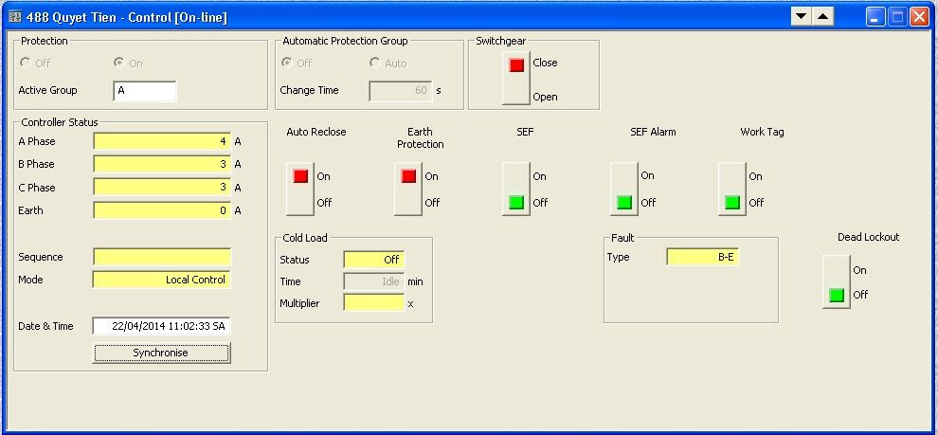This screenshot has height=435, width=938.
Task: Close the Control window
Action: 919,17
